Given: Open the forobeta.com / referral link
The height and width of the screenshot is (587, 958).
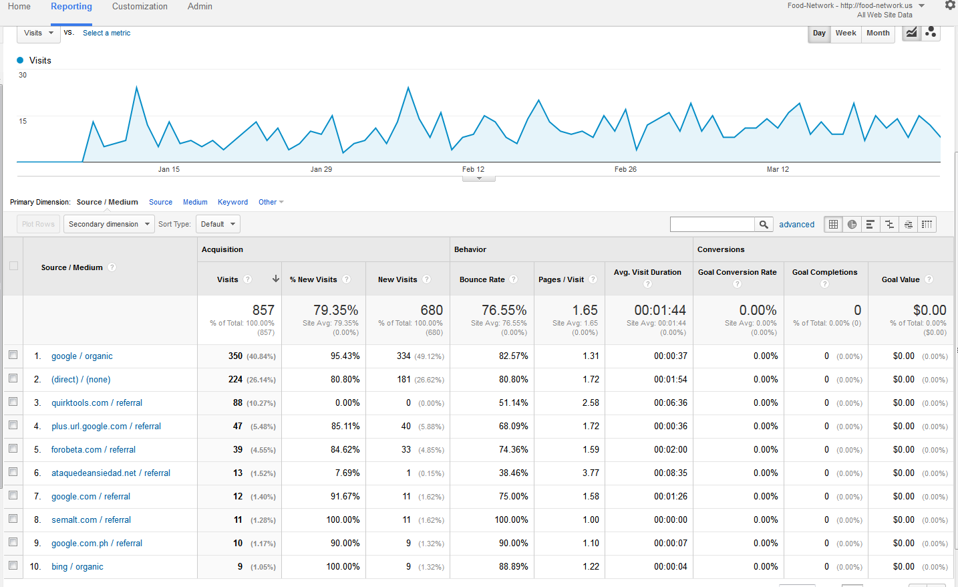Looking at the screenshot, I should click(94, 450).
